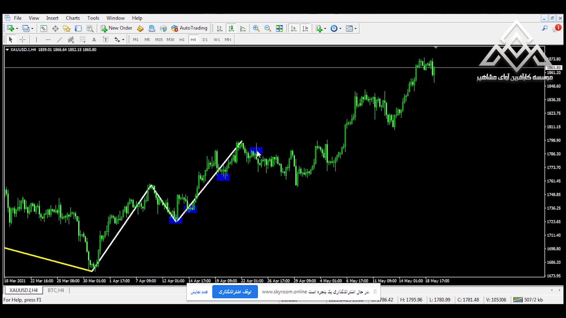Screen dimensions: 566x318
Task: Toggle AutoTrading on the toolbar
Action: [x=189, y=28]
